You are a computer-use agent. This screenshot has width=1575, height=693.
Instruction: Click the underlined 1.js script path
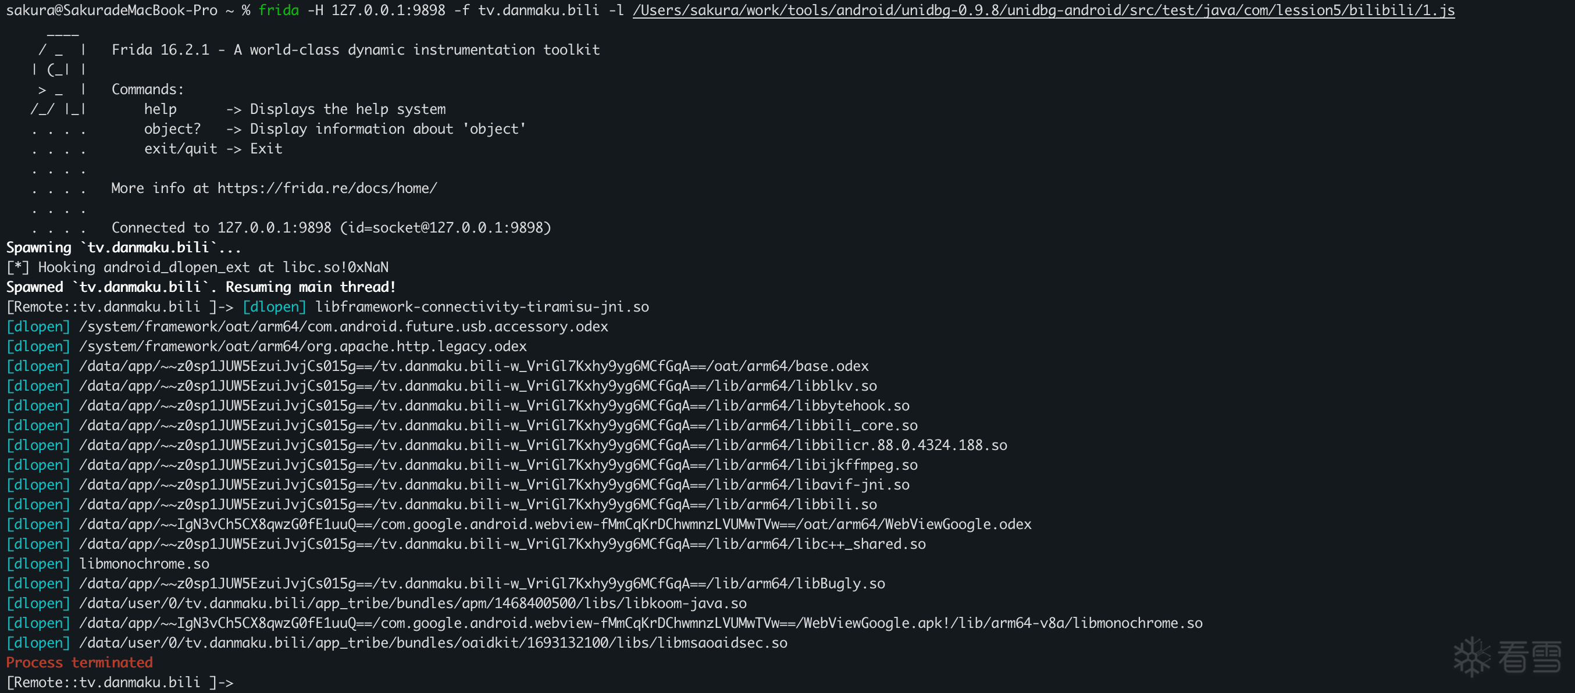pos(1043,10)
